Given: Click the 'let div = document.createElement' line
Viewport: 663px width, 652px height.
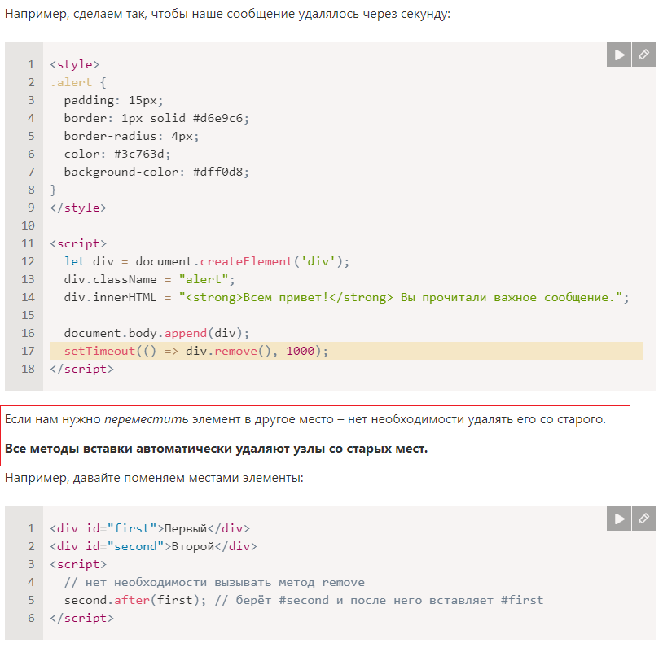Looking at the screenshot, I should (207, 261).
